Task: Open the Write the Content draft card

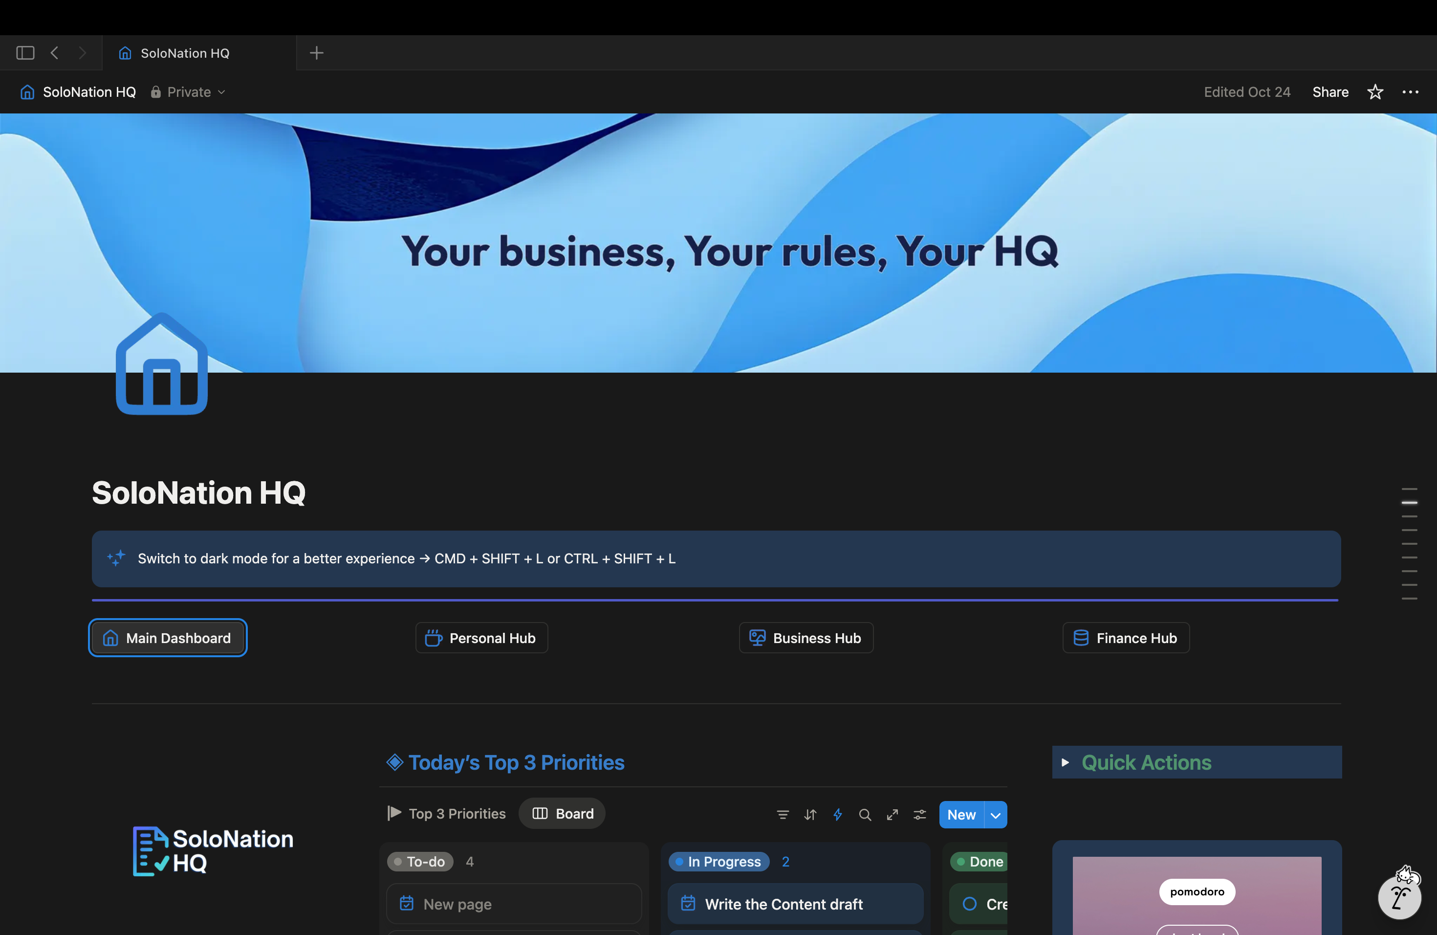Action: click(783, 904)
